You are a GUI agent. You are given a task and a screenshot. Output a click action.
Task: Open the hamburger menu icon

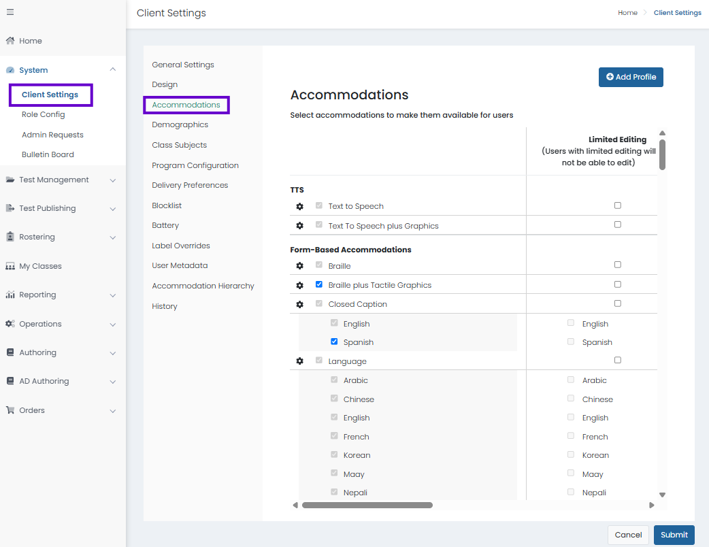coord(10,12)
